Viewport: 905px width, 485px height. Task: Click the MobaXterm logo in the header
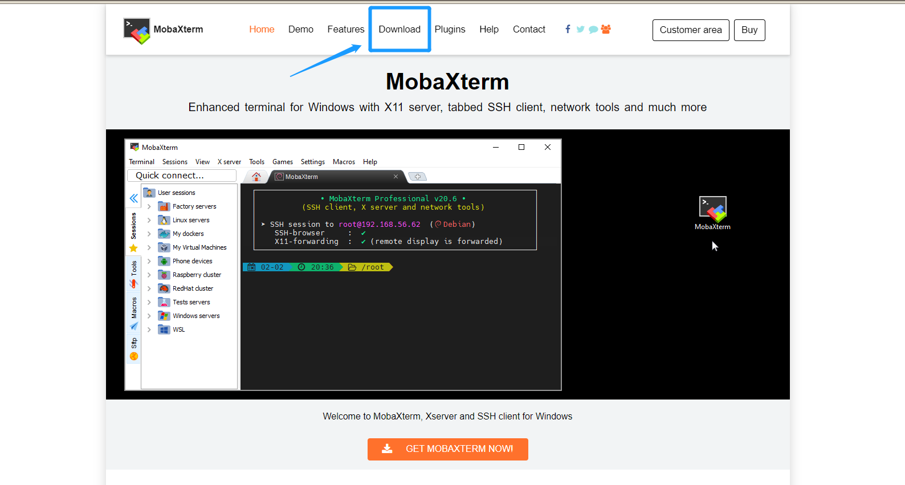point(137,30)
